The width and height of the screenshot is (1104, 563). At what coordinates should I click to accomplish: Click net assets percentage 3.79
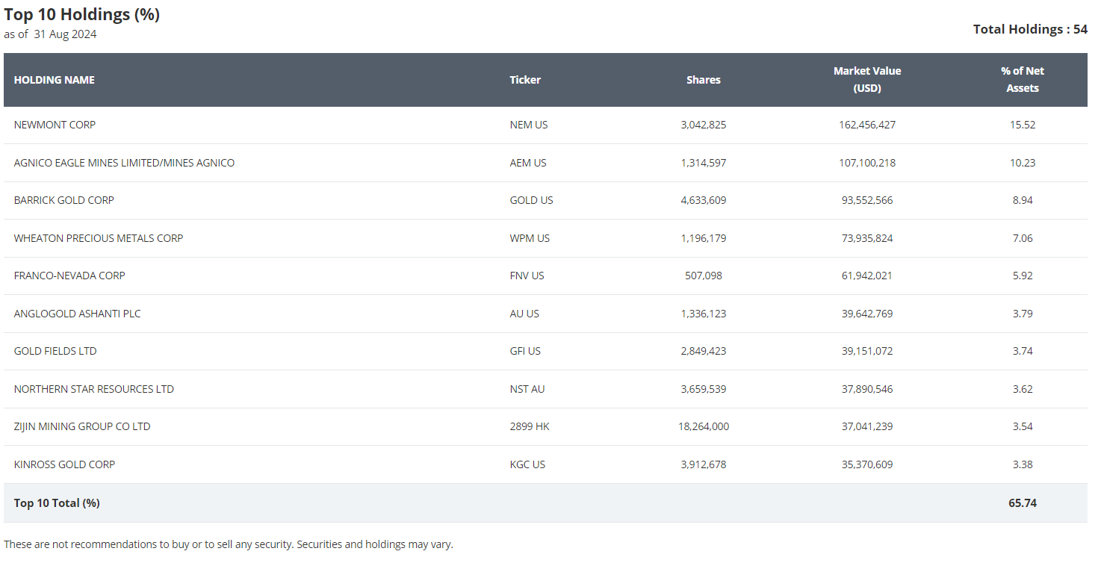[x=1023, y=314]
